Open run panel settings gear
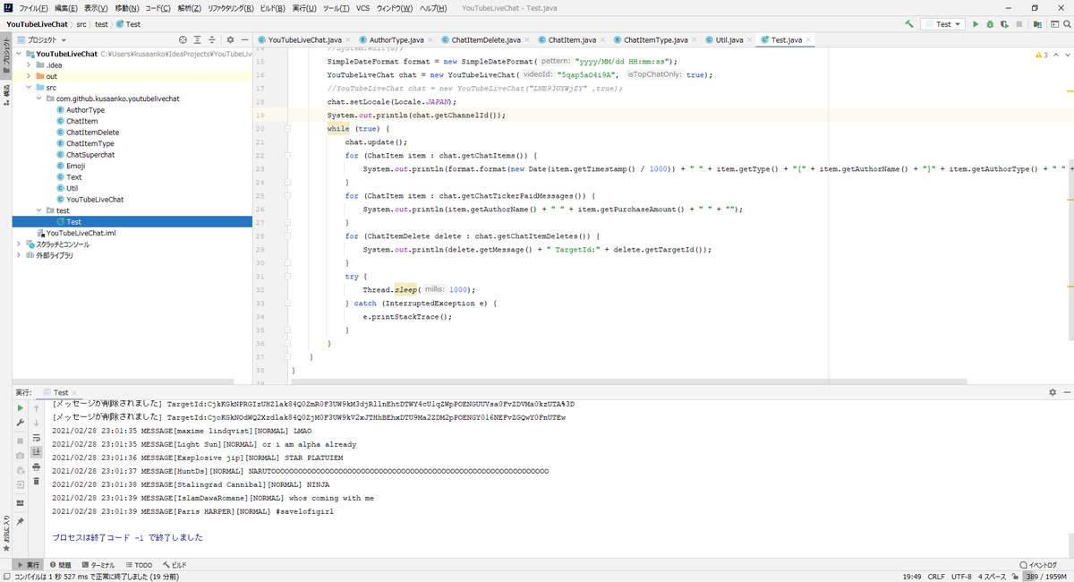The height and width of the screenshot is (582, 1074). click(1053, 392)
